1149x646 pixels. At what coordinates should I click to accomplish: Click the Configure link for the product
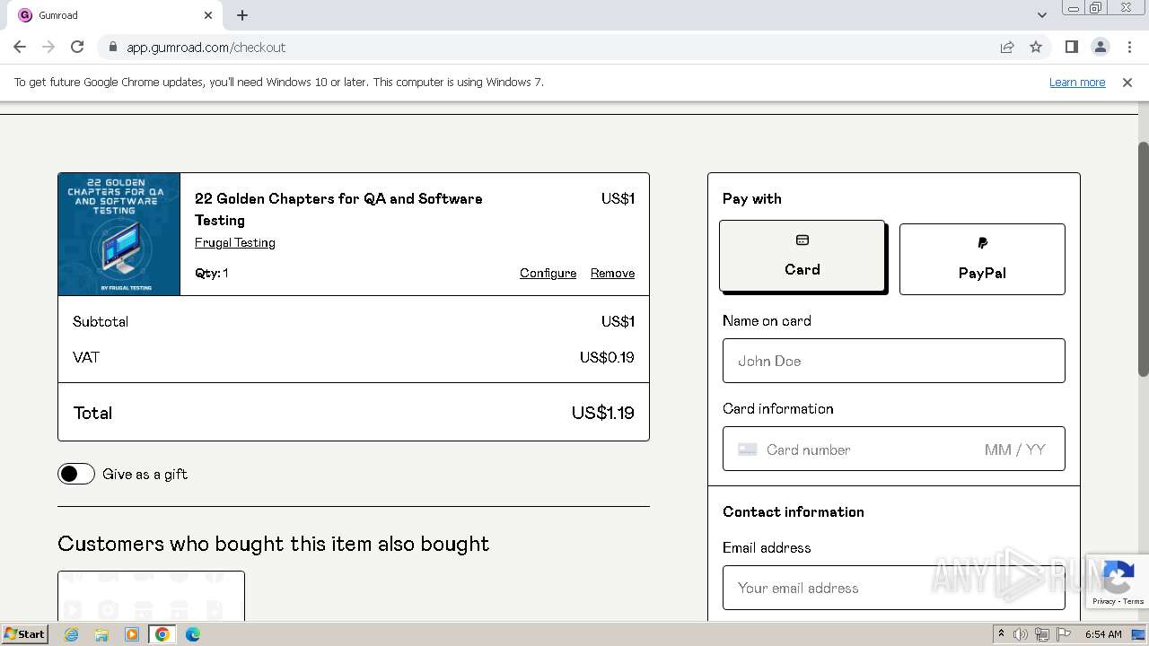[548, 274]
